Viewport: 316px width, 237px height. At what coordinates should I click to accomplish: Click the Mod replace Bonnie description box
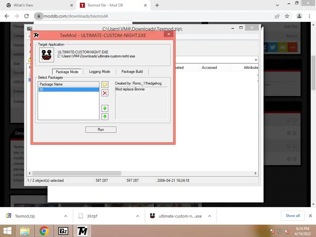pyautogui.click(x=141, y=103)
